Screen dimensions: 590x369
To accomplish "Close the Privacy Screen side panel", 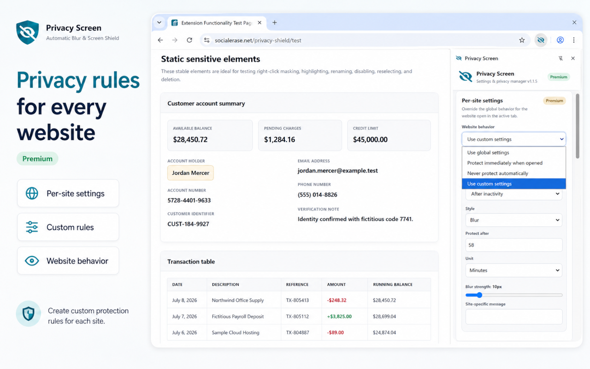I will point(573,59).
